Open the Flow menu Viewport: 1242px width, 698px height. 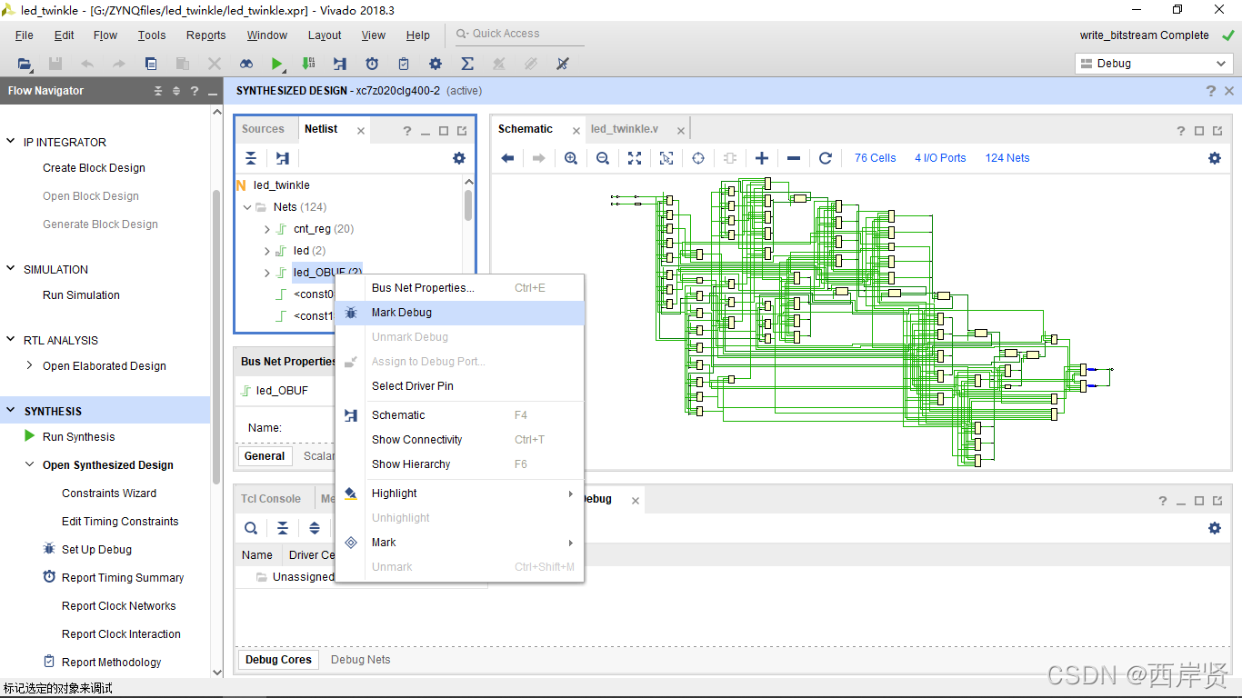point(105,35)
